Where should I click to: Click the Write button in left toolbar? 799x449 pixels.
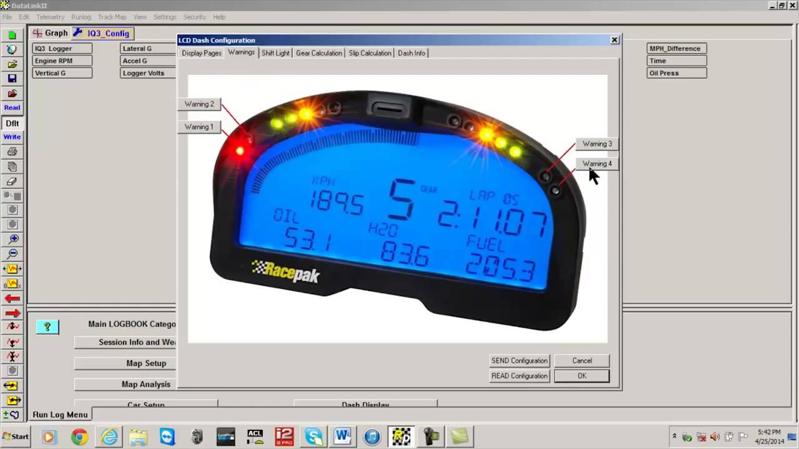tap(12, 137)
